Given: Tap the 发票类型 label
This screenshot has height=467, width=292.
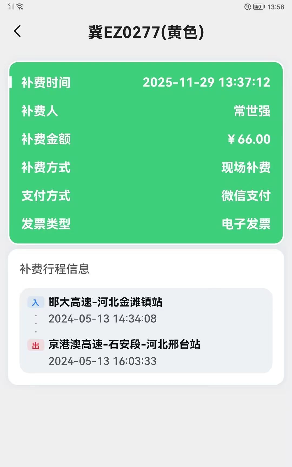Looking at the screenshot, I should pos(46,224).
